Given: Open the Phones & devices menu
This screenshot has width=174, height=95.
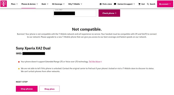Looking at the screenshot, I should (x=30, y=4).
